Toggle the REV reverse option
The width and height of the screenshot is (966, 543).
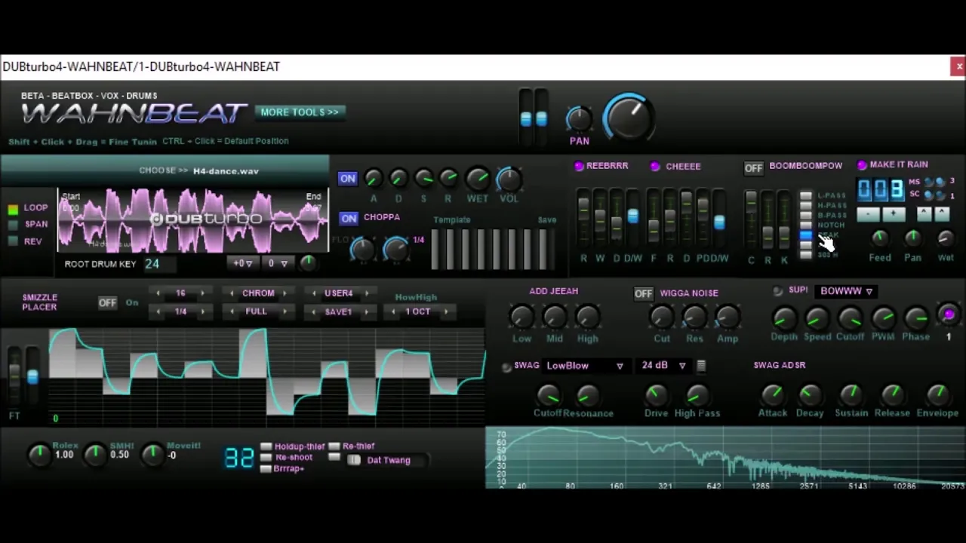pyautogui.click(x=13, y=241)
